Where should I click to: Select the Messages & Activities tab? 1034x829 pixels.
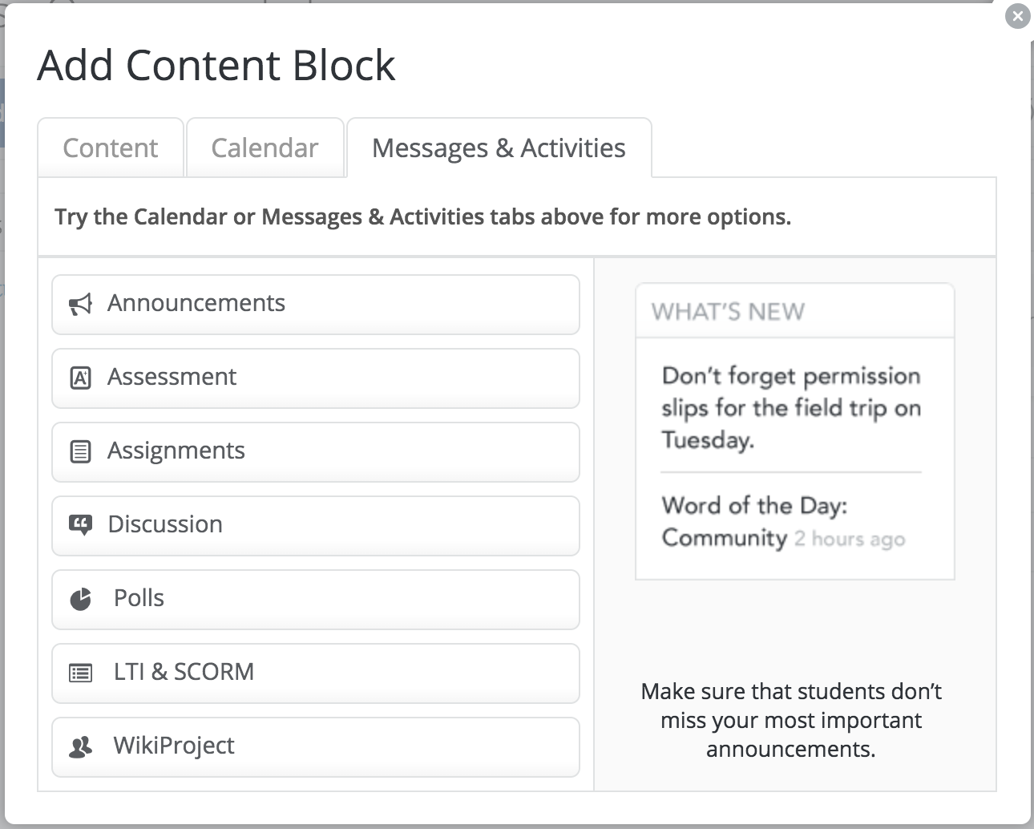click(x=499, y=148)
